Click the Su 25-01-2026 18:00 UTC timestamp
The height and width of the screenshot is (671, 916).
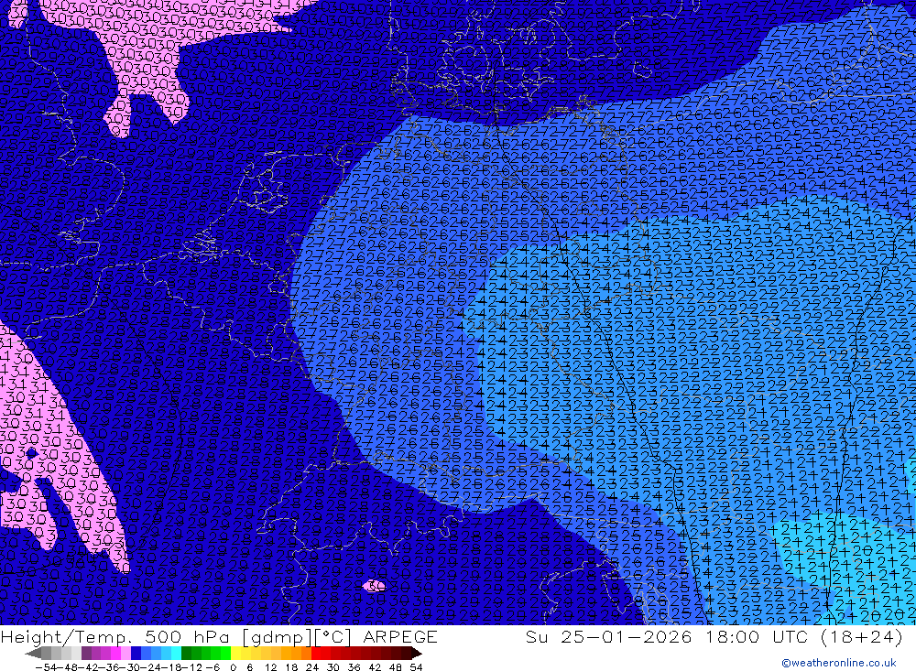[x=669, y=636]
